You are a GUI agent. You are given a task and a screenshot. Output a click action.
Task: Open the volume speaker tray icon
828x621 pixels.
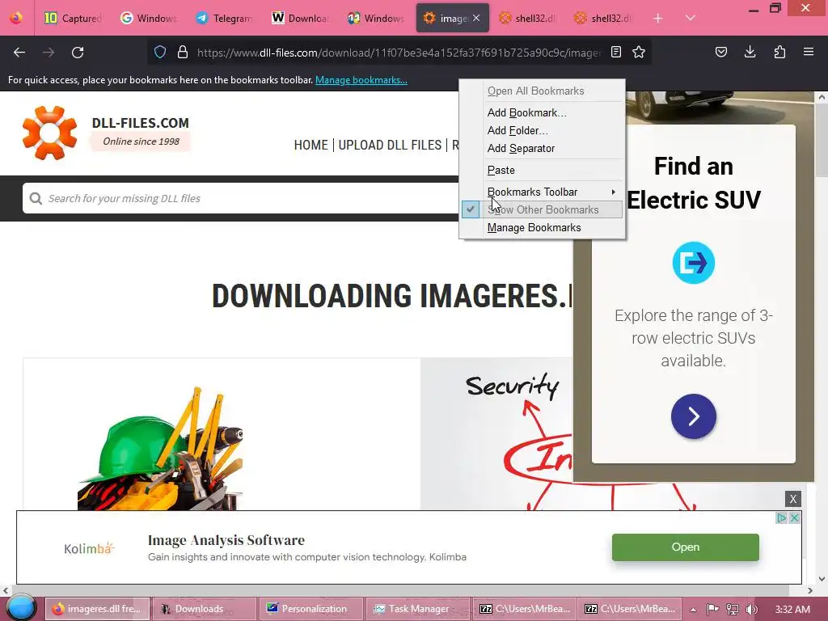click(x=751, y=609)
